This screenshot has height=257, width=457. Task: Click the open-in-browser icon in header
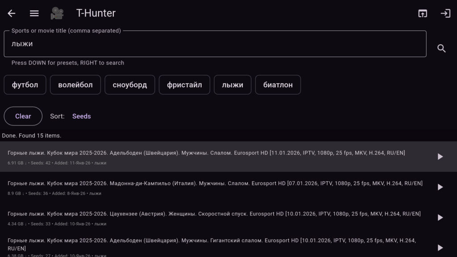click(x=422, y=13)
